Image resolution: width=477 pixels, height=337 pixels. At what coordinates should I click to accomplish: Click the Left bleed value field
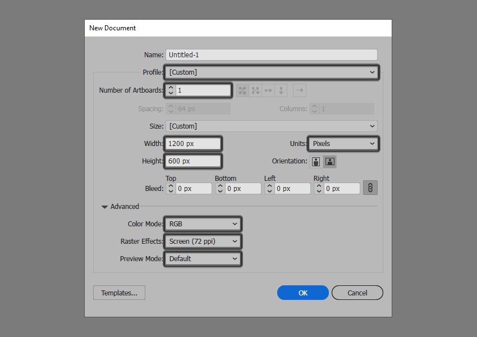pyautogui.click(x=292, y=189)
